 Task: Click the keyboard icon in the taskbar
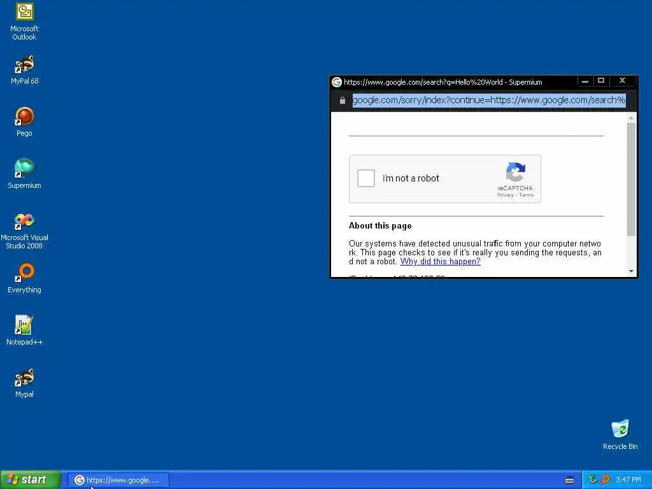coord(569,480)
